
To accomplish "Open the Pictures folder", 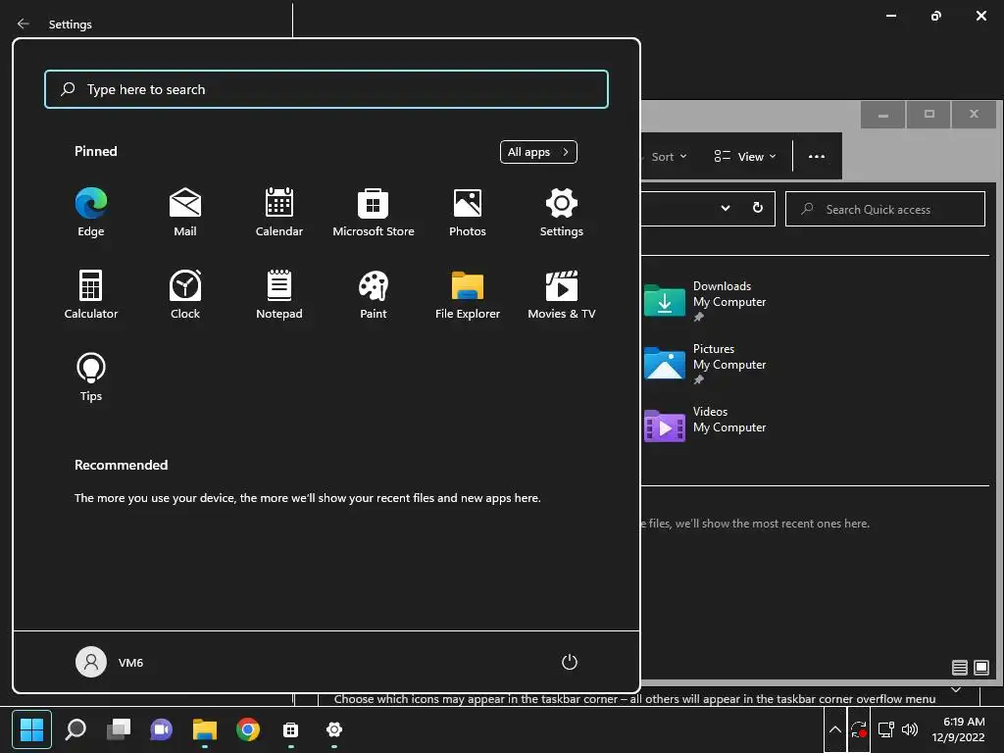I will click(706, 364).
